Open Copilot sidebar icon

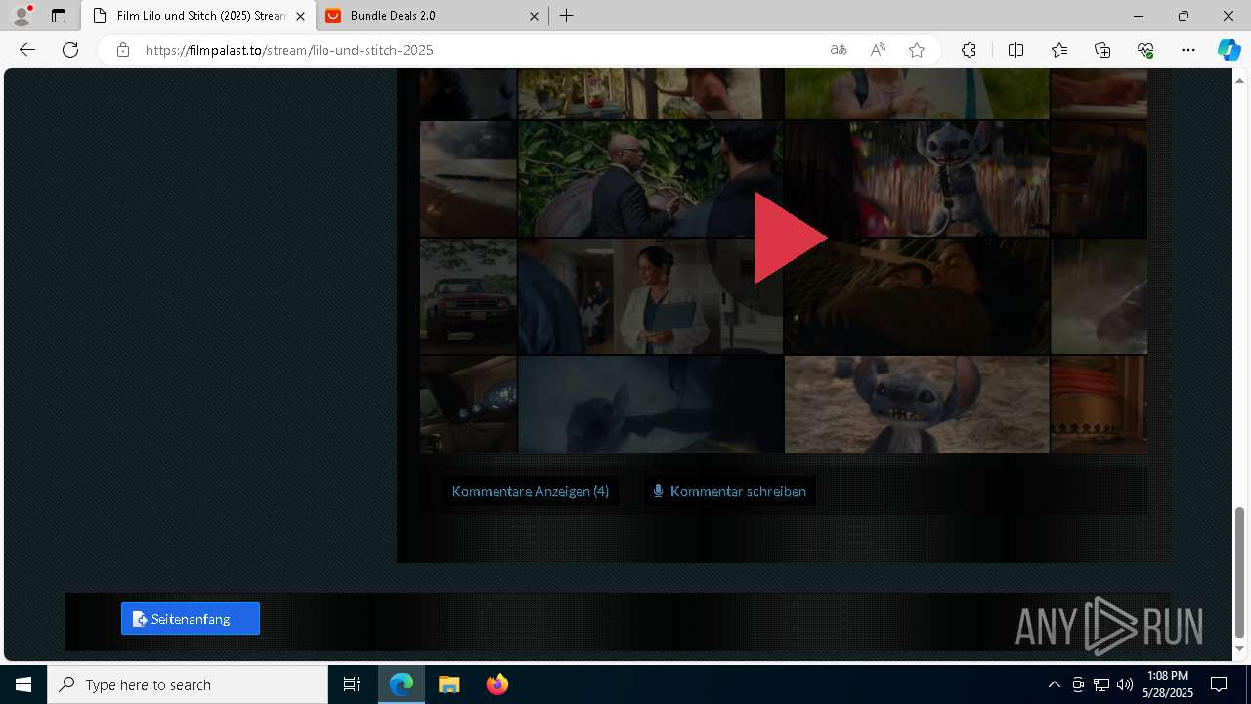tap(1229, 50)
